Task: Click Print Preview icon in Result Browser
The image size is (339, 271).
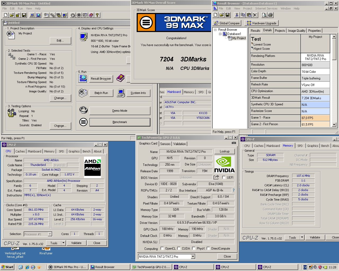Action: pos(264,15)
